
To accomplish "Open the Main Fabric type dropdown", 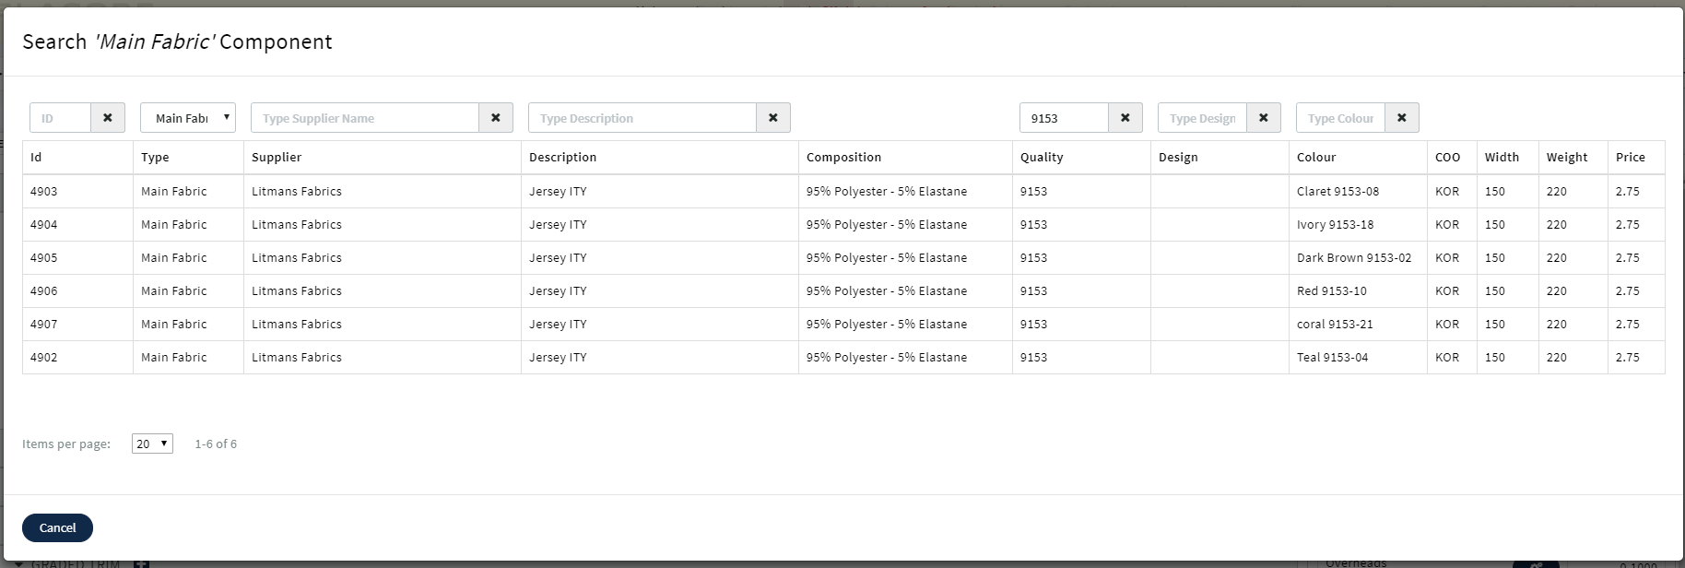I will pos(188,118).
